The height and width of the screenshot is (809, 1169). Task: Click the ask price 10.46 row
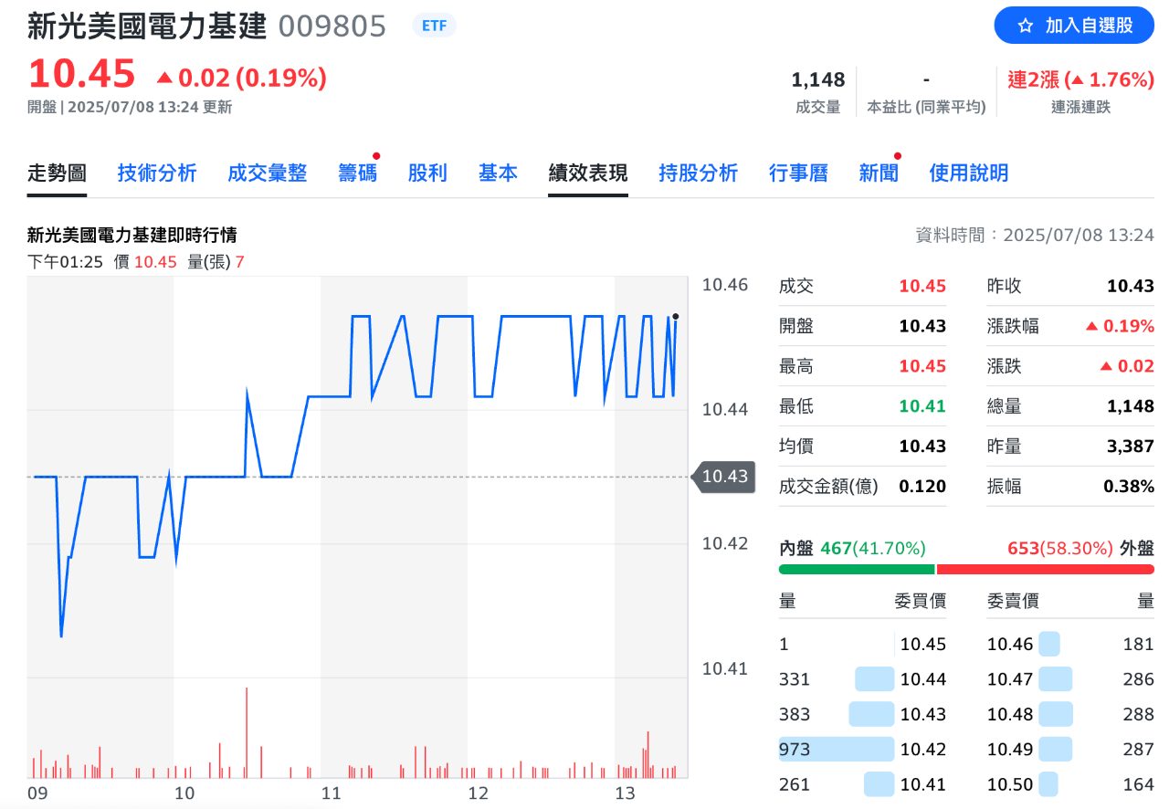[1070, 645]
